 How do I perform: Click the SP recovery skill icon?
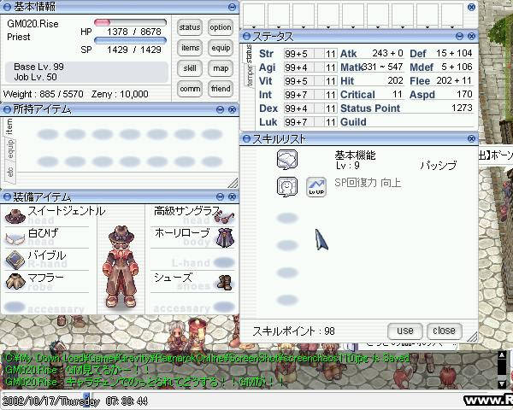(286, 186)
